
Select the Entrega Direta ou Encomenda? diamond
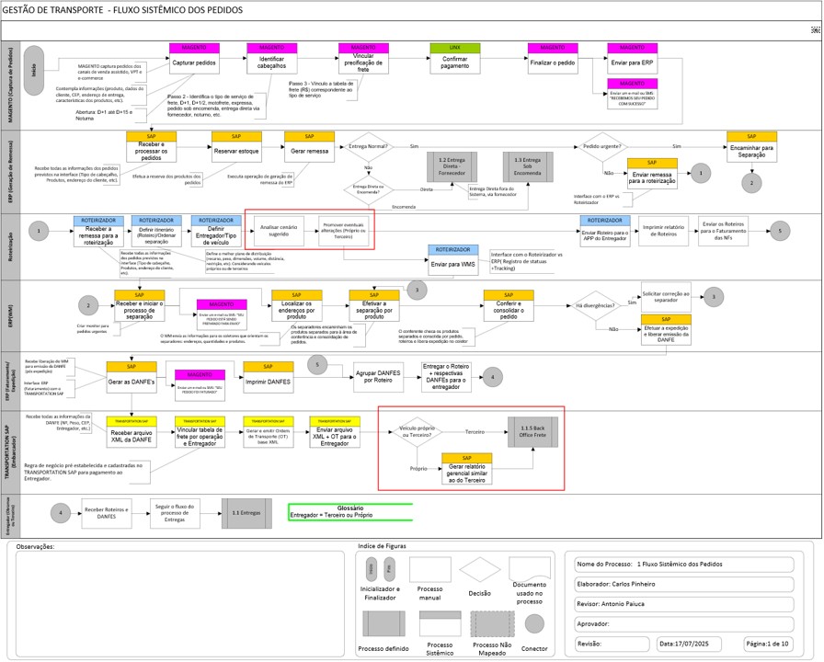point(368,189)
